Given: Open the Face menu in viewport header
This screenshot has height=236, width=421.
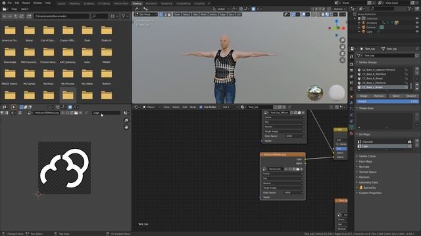Looking at the screenshot, I should point(231,14).
